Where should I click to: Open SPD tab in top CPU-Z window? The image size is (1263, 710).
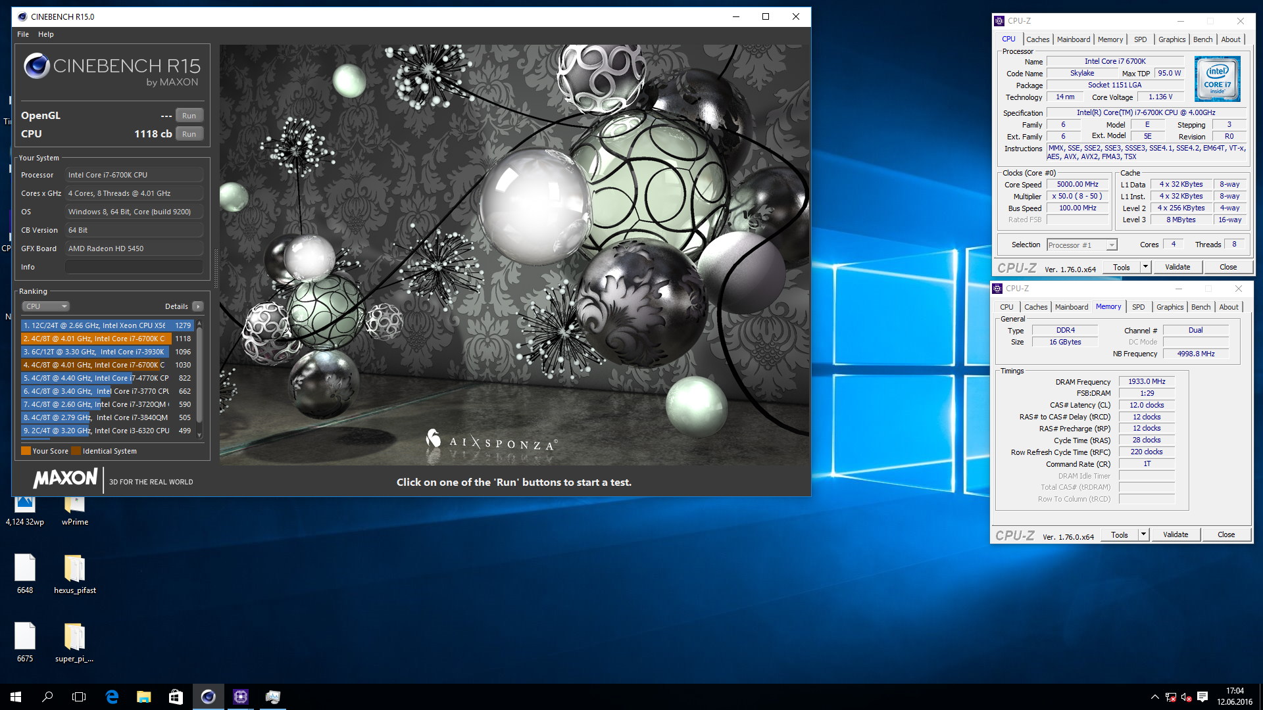tap(1141, 39)
